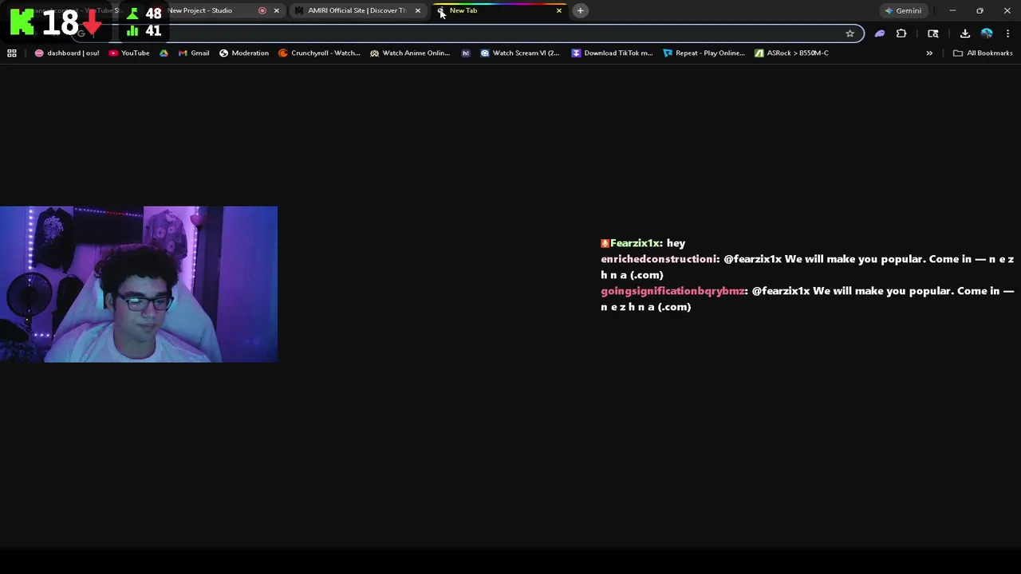This screenshot has height=574, width=1021.
Task: Open a new browser tab with plus button
Action: coord(580,10)
